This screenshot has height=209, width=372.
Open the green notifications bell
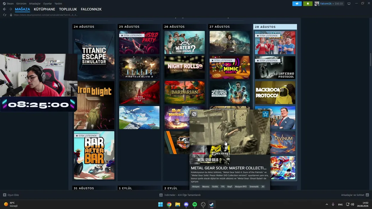coord(308,3)
